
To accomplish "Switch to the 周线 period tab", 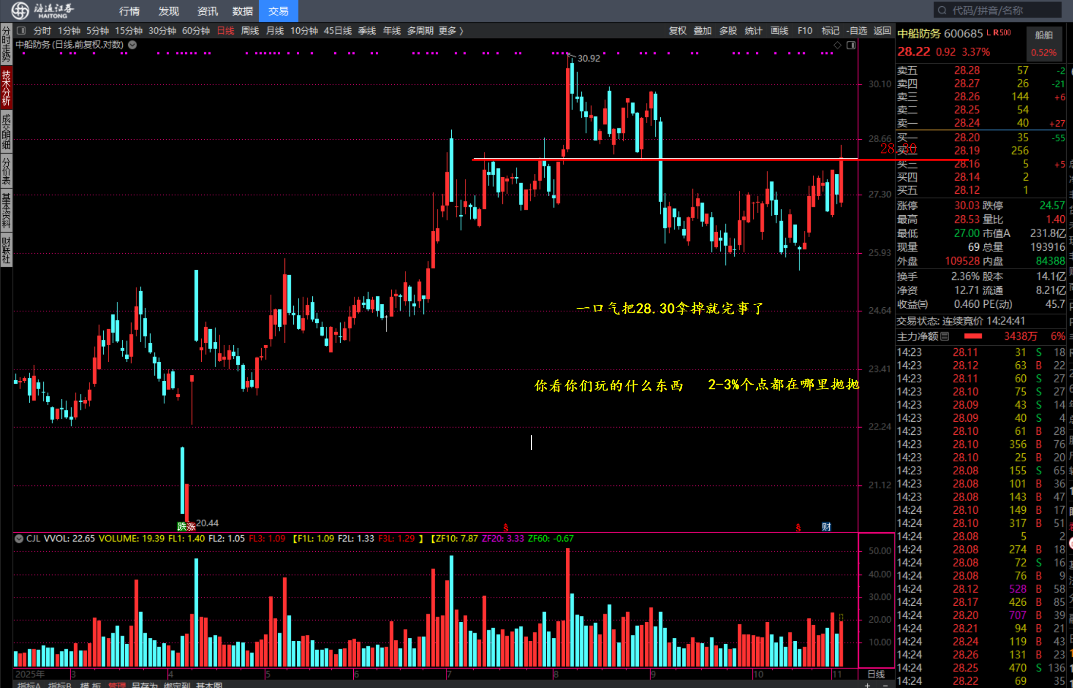I will pos(250,31).
